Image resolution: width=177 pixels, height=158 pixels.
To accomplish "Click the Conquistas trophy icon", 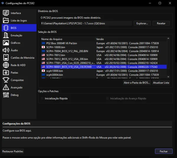I will (x=6, y=80).
